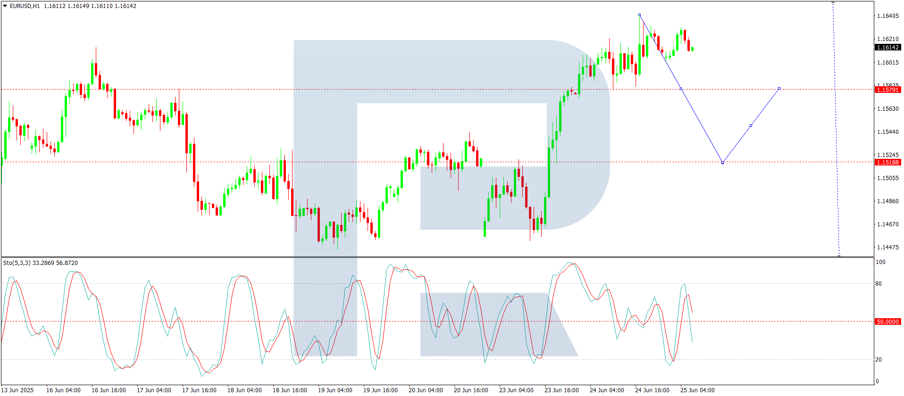Click the 19 Jun 16:00 time label
Screen dimensions: 904x396
click(380, 390)
